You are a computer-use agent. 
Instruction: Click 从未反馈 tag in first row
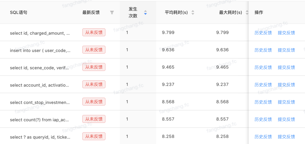pyautogui.click(x=94, y=32)
